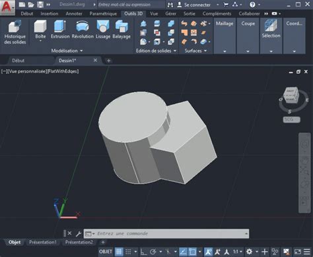Click the red-square solid edit icon
Viewport: 313px width, 257px height.
(157, 32)
